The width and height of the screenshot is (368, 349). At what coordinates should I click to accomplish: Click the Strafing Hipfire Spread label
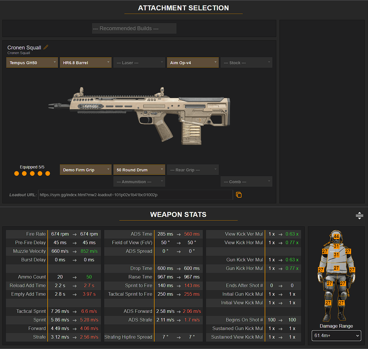(x=128, y=337)
